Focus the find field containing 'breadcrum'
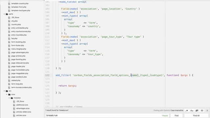The height and width of the screenshot is (118, 210). (x=107, y=115)
